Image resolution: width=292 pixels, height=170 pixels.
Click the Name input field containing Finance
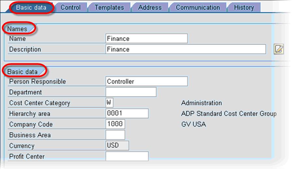click(146, 39)
